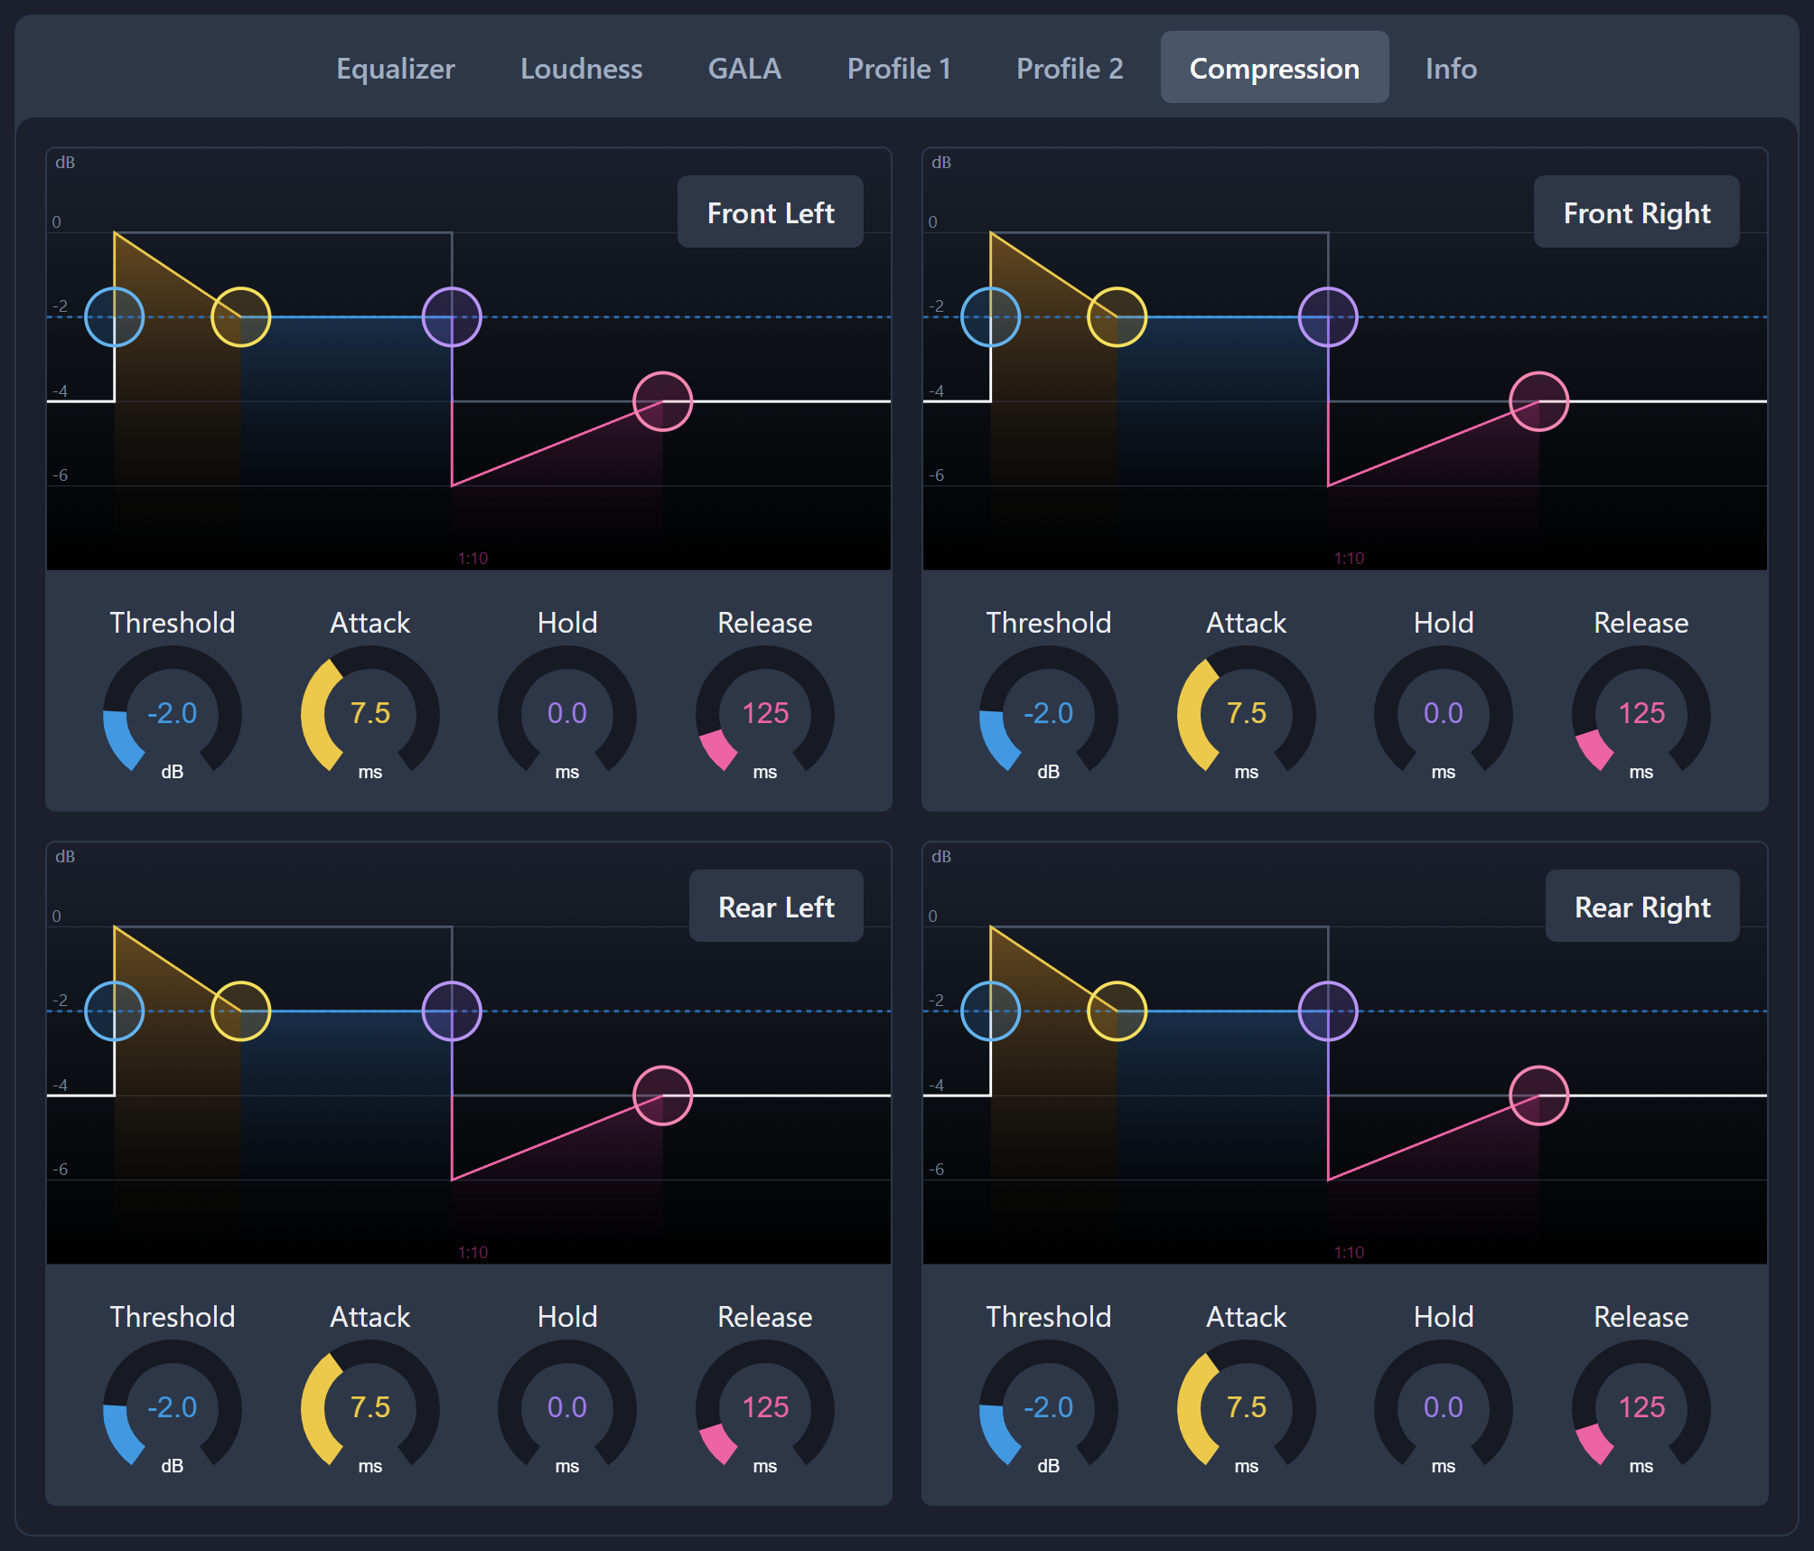
Task: Click Front Right purple hold handle on graph
Action: tap(1328, 317)
